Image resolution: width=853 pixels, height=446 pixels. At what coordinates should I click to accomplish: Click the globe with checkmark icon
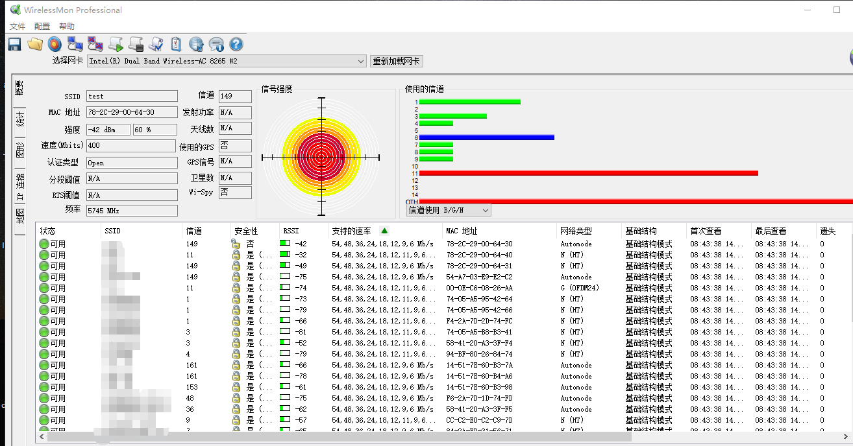point(196,44)
